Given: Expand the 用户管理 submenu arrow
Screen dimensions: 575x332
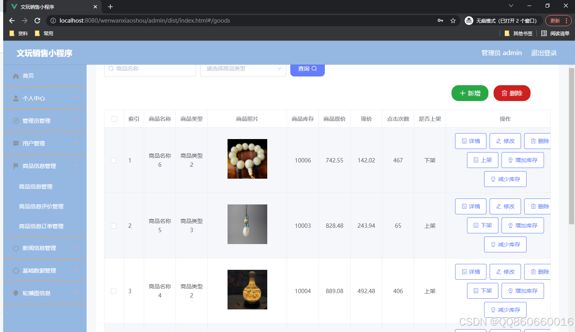Looking at the screenshot, I should (77, 143).
